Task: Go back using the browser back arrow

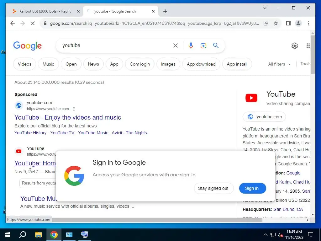Action: pos(13,23)
